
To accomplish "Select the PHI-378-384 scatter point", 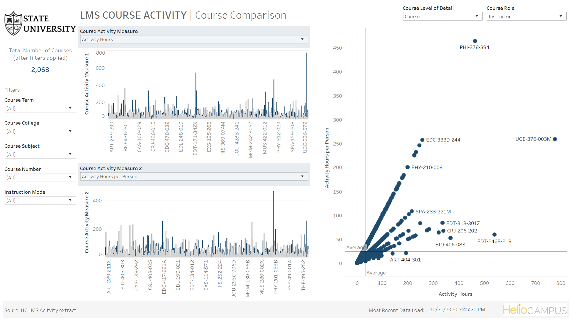I will 475,41.
